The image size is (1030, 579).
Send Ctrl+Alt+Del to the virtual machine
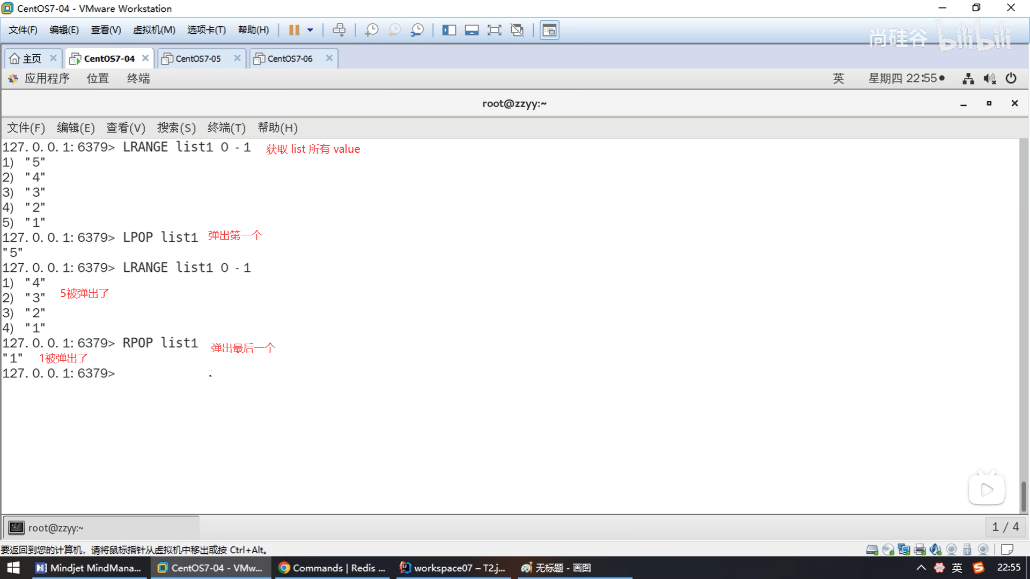(x=339, y=30)
